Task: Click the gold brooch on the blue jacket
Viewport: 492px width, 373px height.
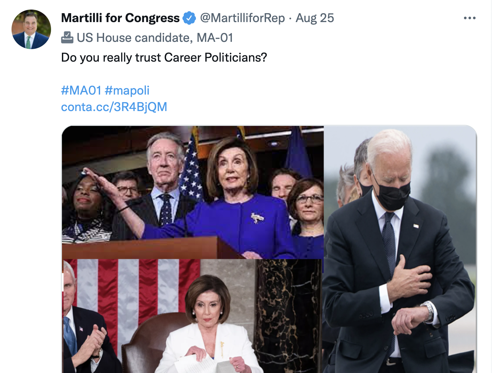Action: pyautogui.click(x=257, y=217)
